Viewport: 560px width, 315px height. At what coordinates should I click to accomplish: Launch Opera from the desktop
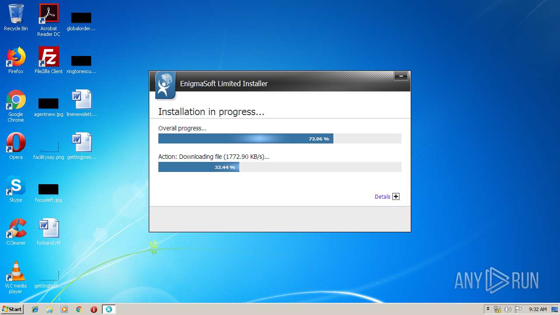pos(16,146)
